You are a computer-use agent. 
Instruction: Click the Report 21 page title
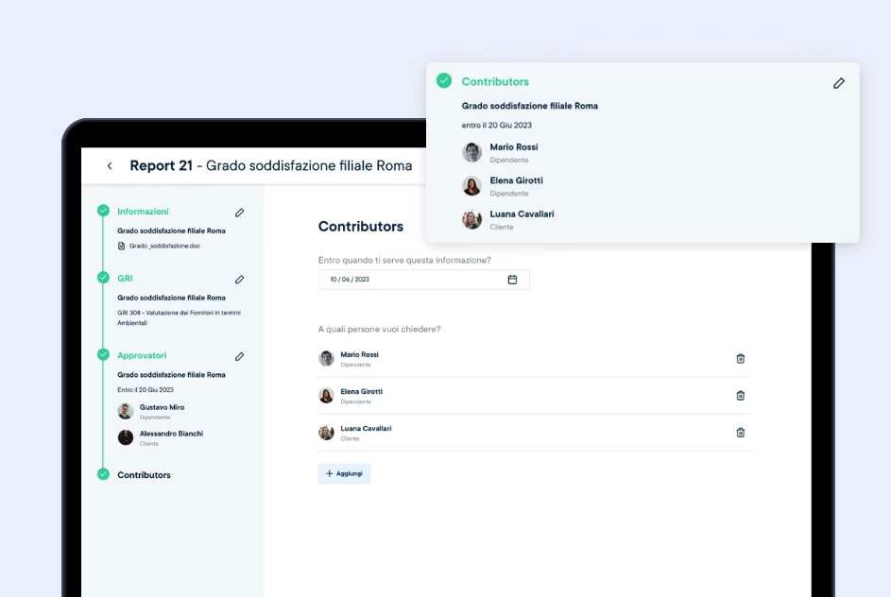271,166
